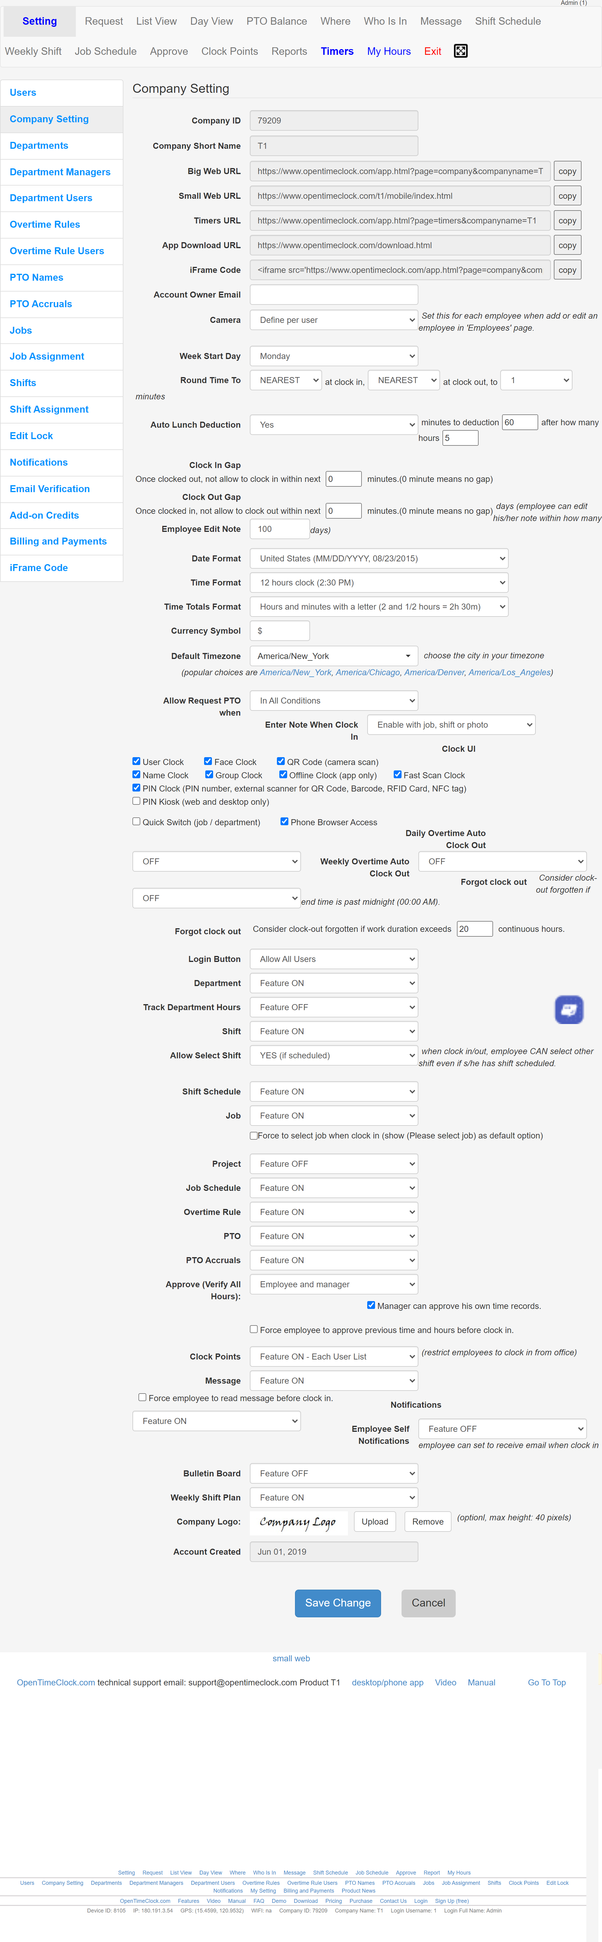This screenshot has height=1942, width=602.
Task: Enable the PIN Kiosk checkbox
Action: click(x=136, y=801)
